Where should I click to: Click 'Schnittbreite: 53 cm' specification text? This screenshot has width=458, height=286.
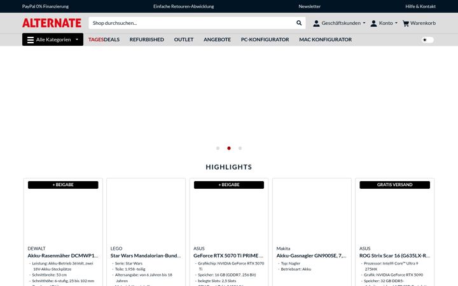50,275
